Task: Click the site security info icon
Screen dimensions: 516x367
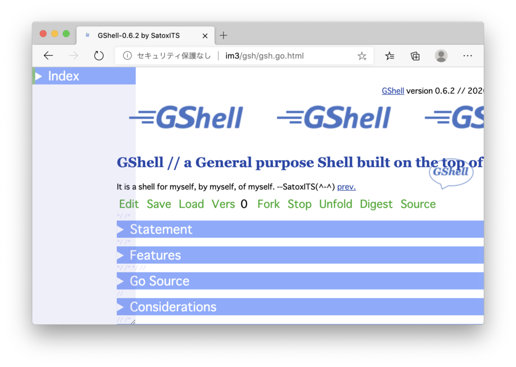Action: tap(127, 56)
